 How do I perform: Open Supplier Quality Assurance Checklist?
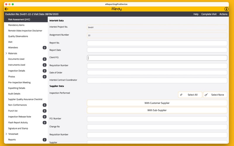[26, 99]
